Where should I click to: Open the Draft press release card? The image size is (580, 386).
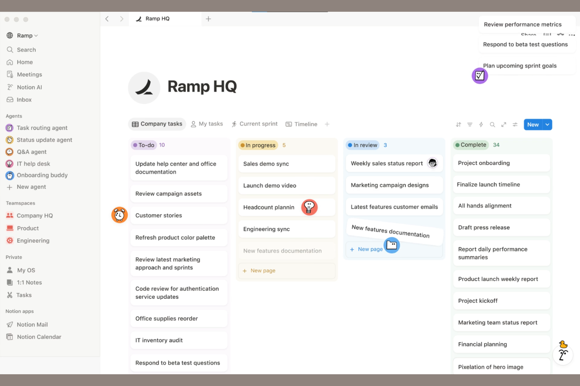click(502, 228)
